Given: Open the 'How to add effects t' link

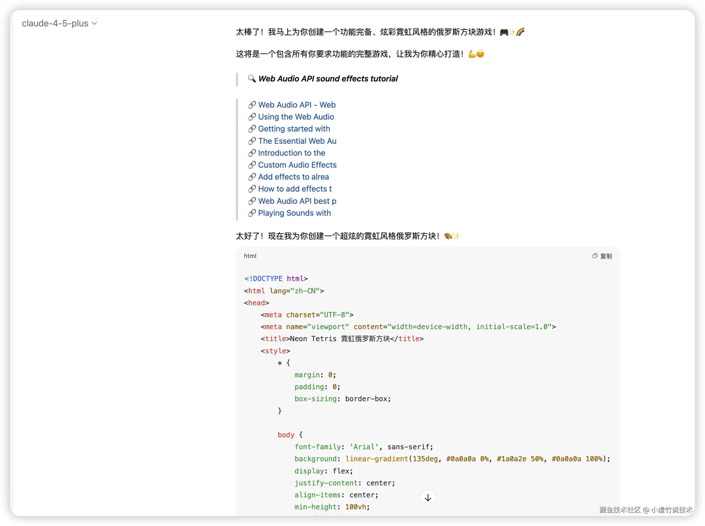Looking at the screenshot, I should [x=295, y=189].
